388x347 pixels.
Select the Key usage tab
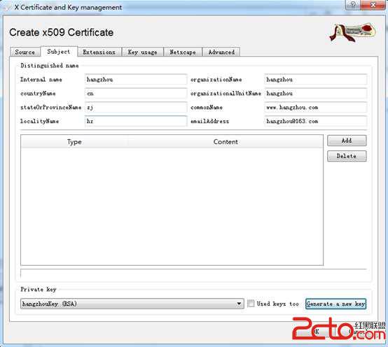click(143, 52)
